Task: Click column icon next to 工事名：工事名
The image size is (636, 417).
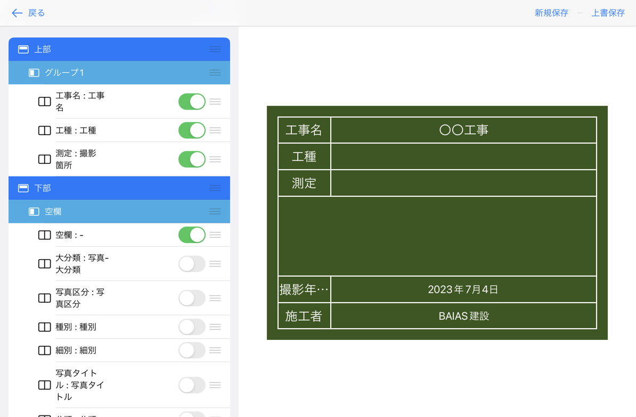Action: coord(45,102)
